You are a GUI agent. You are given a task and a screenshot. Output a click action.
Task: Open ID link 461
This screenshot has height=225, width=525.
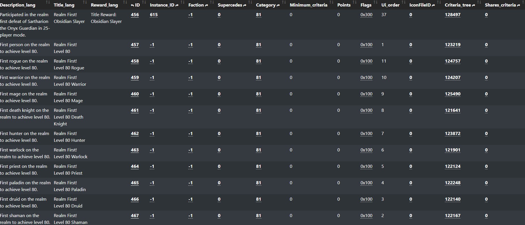[135, 110]
